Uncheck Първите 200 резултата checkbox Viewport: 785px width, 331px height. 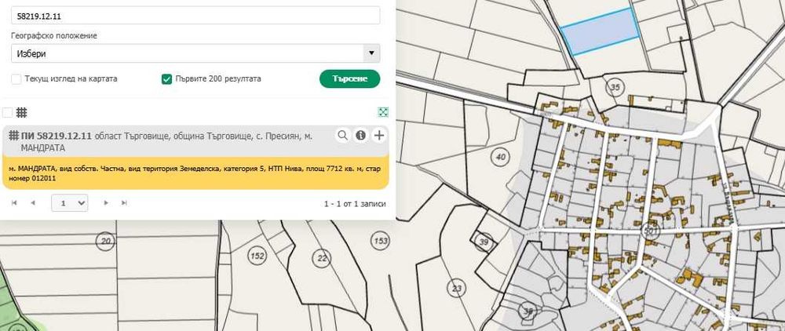[166, 79]
